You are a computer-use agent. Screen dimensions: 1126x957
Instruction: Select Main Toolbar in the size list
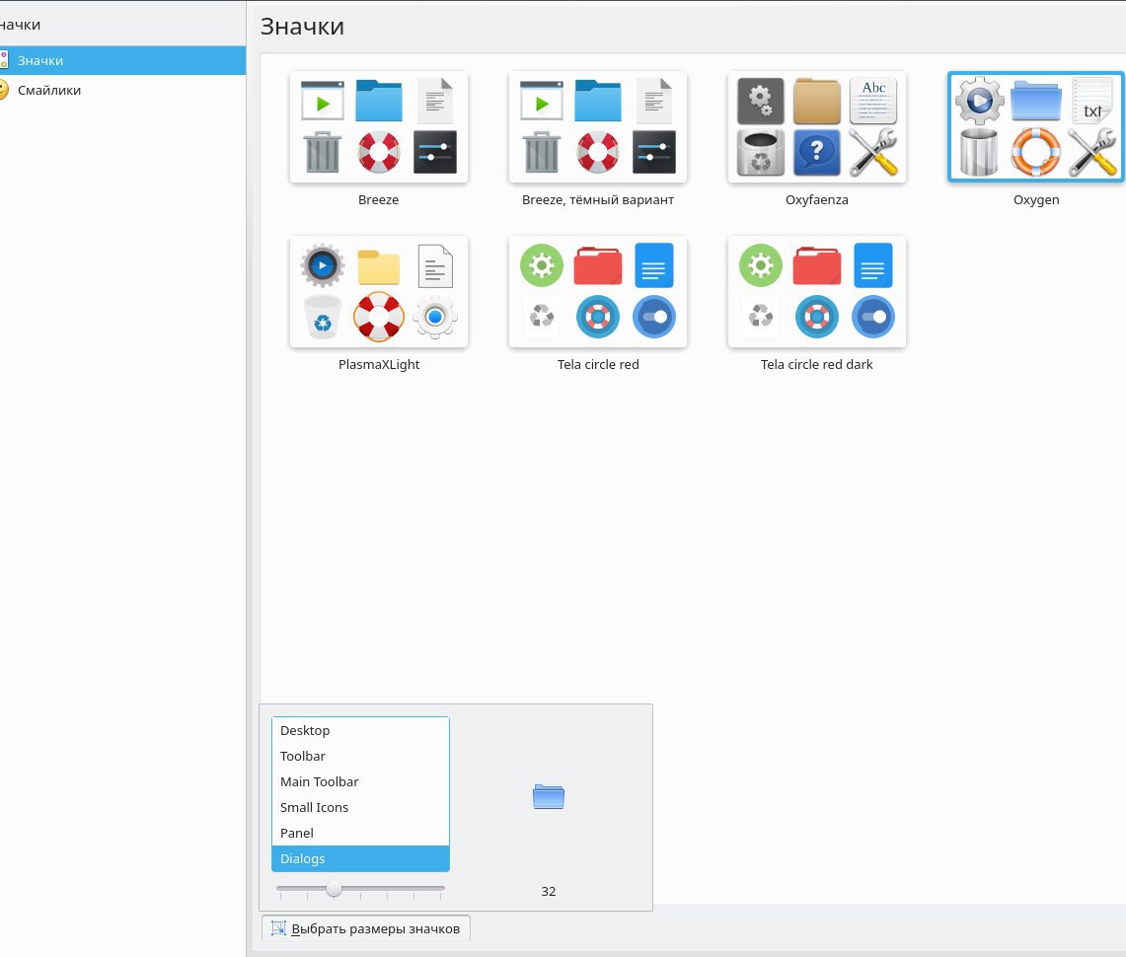coord(360,781)
